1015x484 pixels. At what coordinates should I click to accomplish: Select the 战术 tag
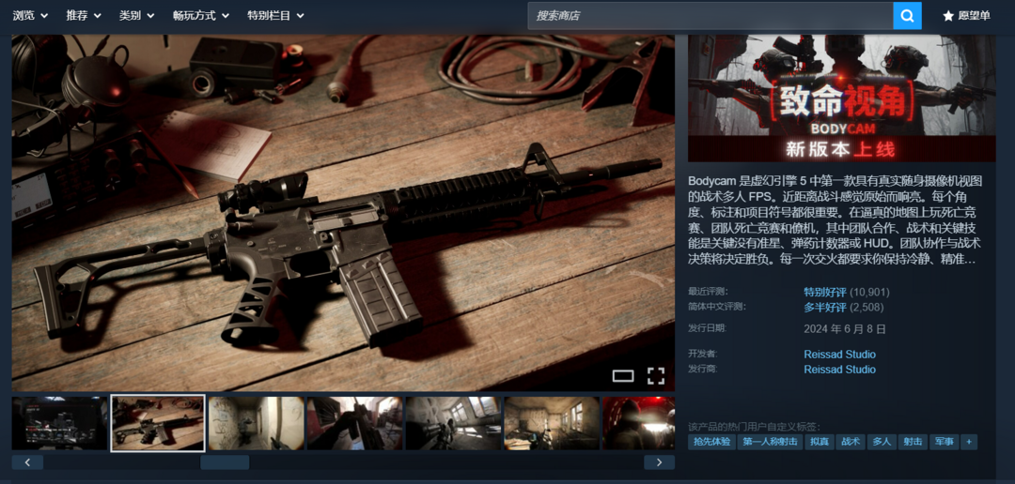(x=850, y=442)
